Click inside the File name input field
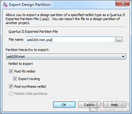132x114 pixels. click(x=71, y=40)
